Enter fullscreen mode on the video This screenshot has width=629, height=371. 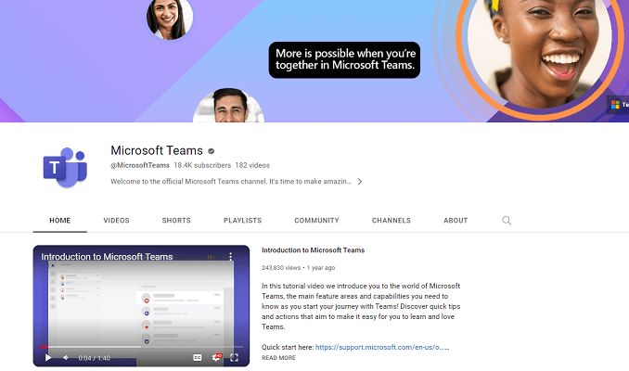tap(235, 357)
